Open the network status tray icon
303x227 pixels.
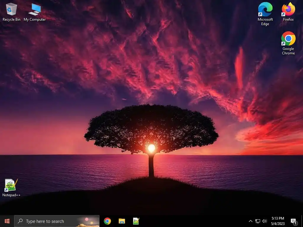[258, 221]
